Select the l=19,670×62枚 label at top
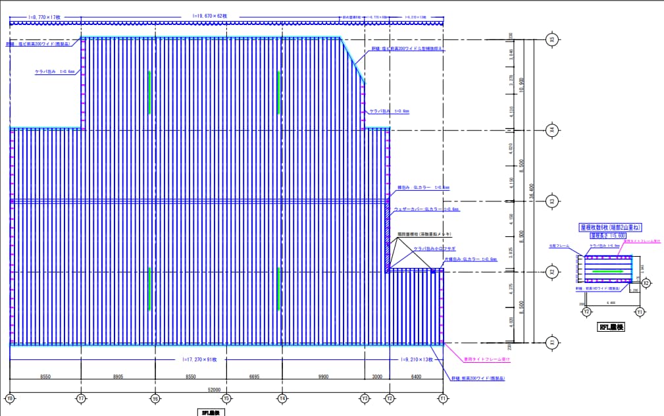Viewport: 664px width, 416px height. click(x=210, y=16)
